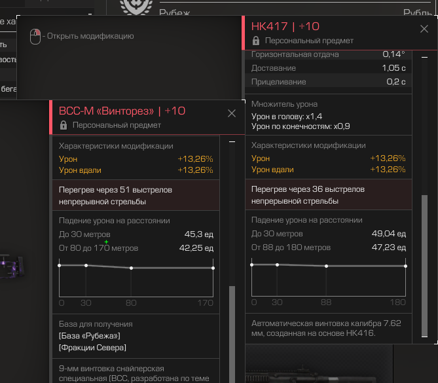This screenshot has width=438, height=383.
Task: Close the ВСС-М «Винторез» +10 panel
Action: coord(232,113)
